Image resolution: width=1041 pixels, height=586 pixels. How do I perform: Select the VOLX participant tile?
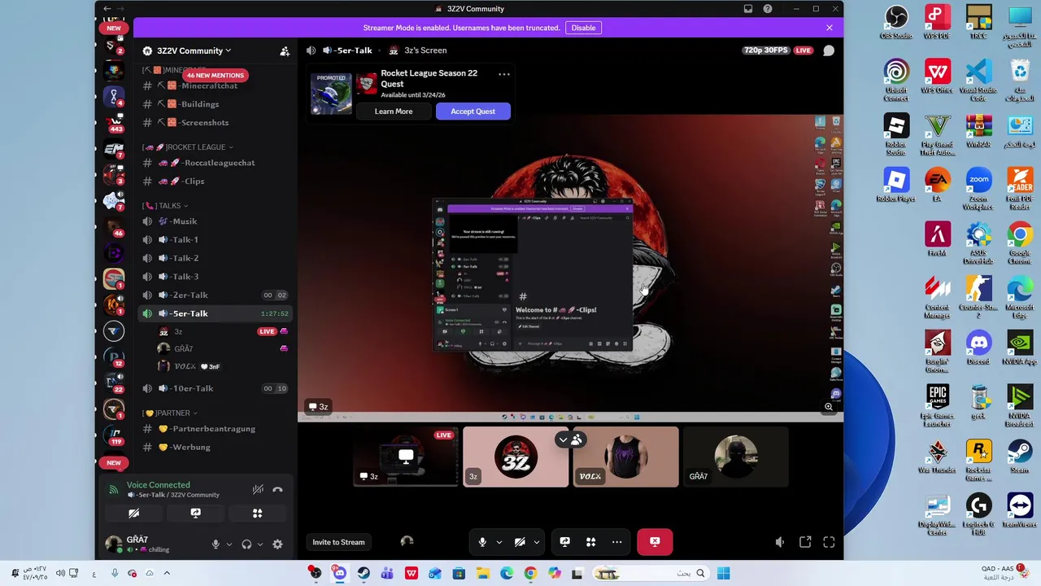[625, 457]
